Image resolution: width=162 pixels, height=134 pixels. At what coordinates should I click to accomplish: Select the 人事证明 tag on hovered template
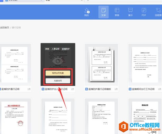[55, 49]
